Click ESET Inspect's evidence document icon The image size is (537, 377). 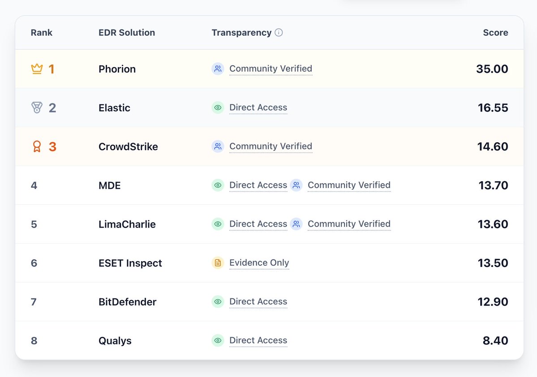pos(218,263)
